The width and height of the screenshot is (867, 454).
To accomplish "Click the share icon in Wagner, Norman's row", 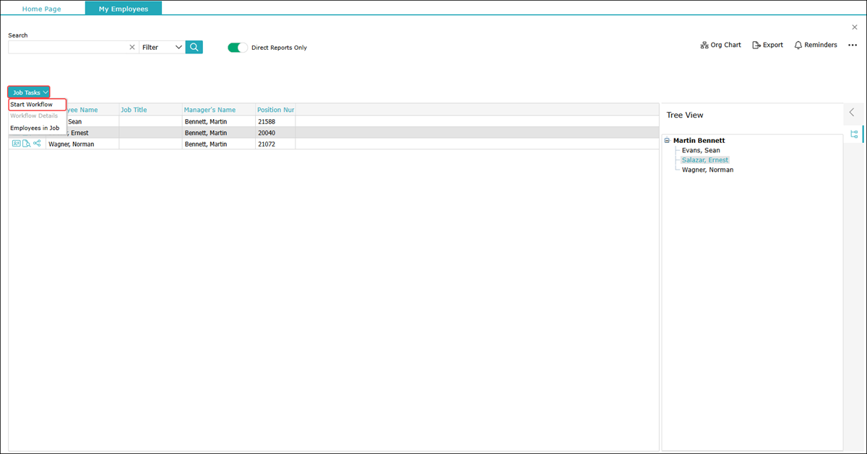I will pyautogui.click(x=37, y=144).
